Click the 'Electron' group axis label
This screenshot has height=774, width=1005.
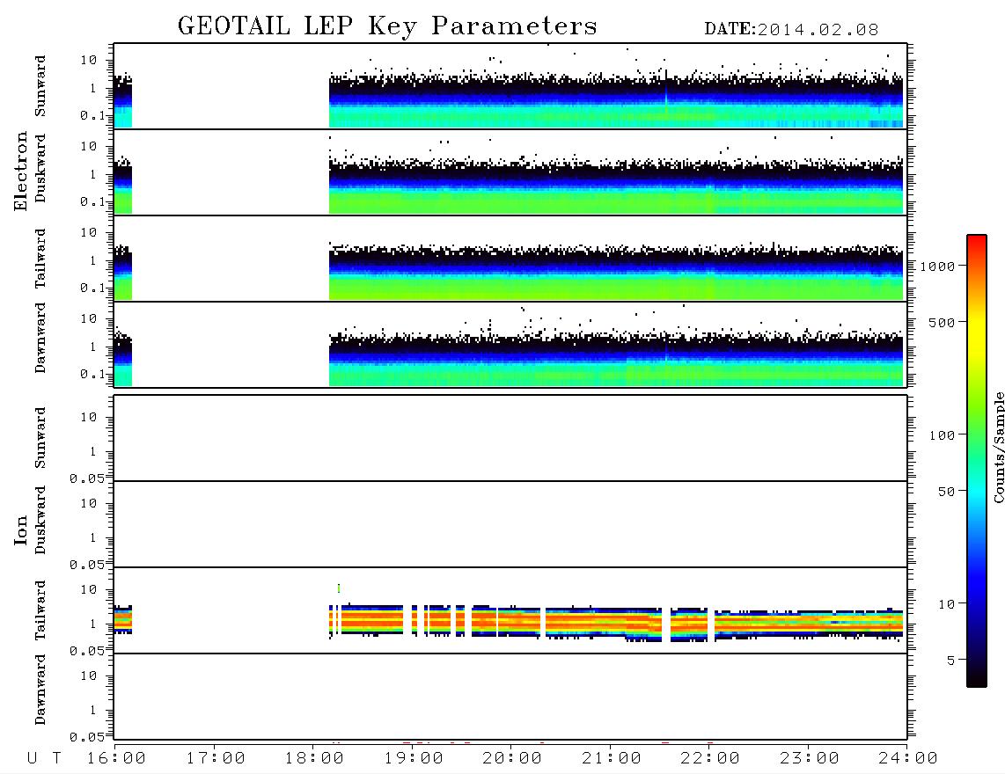pos(20,171)
